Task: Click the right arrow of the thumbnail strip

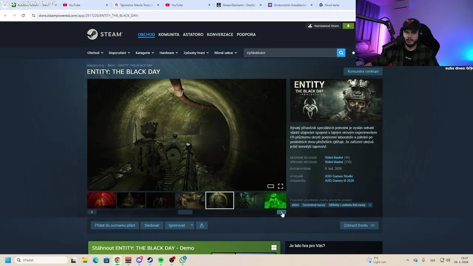Action: [282, 212]
